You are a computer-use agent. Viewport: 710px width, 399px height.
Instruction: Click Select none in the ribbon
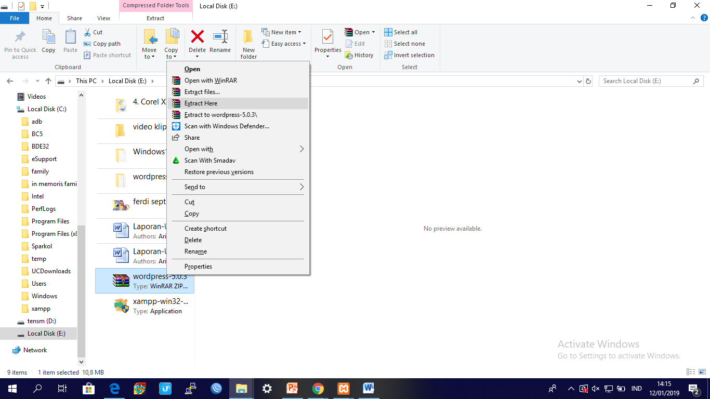(x=404, y=44)
